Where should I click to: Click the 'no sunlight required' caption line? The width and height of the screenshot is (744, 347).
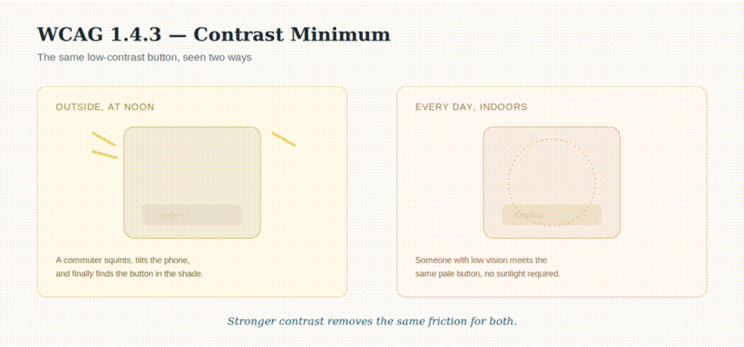pyautogui.click(x=488, y=273)
